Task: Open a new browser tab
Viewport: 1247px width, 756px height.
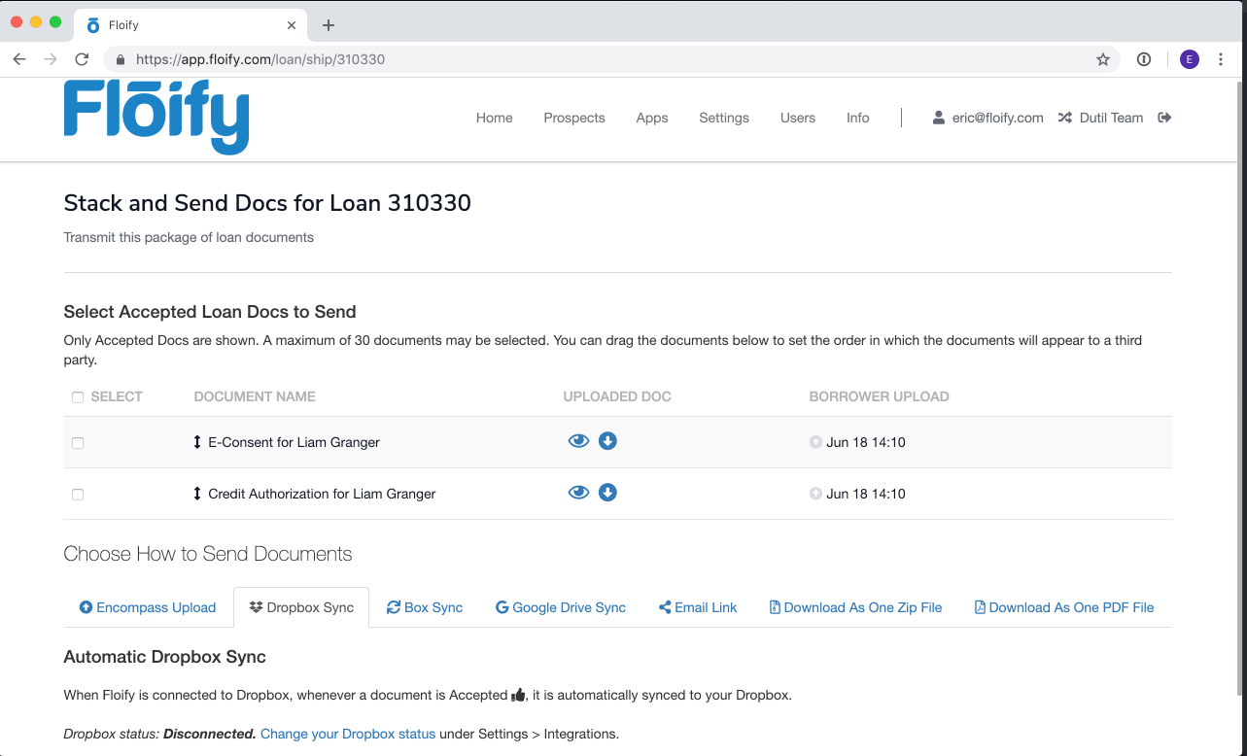Action: [329, 25]
